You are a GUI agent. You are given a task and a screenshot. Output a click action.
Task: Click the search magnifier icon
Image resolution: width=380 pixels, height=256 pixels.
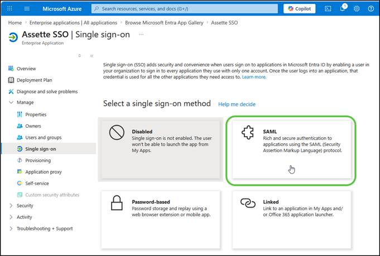[x=97, y=9]
